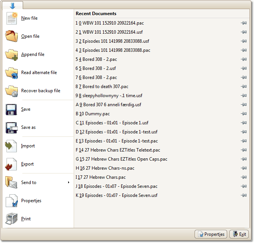
Task: Pin Episodes - 01x07 - Episode Seven.pac entry
Action: [243, 186]
